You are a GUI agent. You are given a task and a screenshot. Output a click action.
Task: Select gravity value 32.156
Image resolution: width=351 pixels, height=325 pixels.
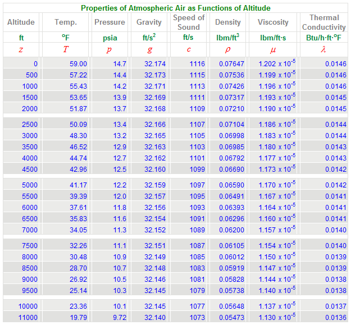coord(155,208)
